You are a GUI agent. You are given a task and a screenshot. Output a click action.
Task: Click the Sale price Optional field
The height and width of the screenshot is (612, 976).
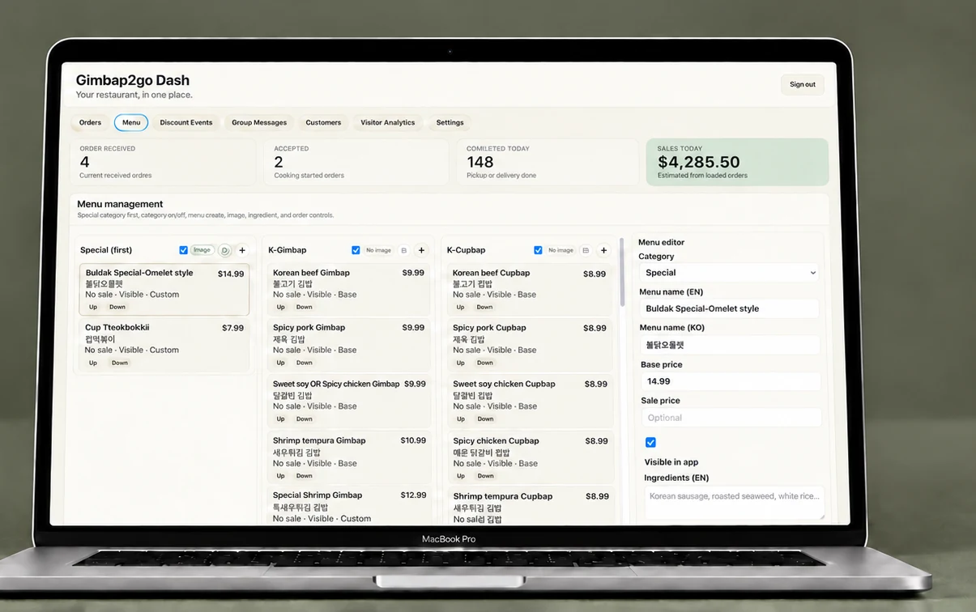[731, 418]
